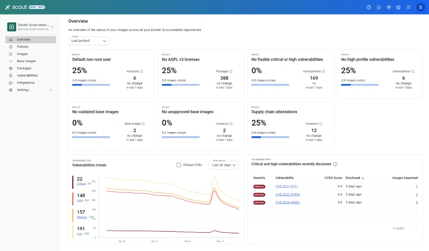429x251 pixels.
Task: Click the Severity column header
Action: click(x=259, y=178)
